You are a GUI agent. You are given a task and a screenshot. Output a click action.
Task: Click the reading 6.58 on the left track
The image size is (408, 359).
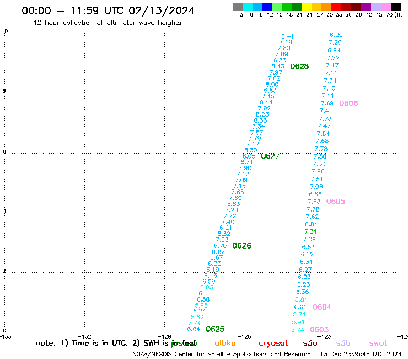[x=203, y=299]
